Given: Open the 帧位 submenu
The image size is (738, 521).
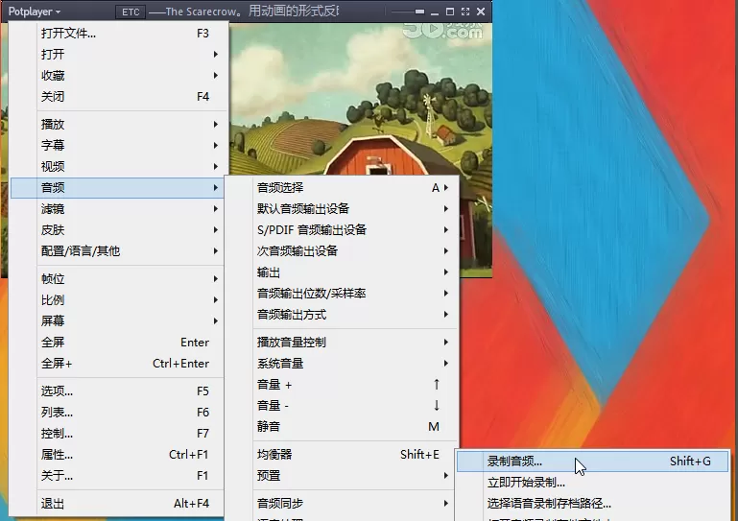Looking at the screenshot, I should point(118,279).
